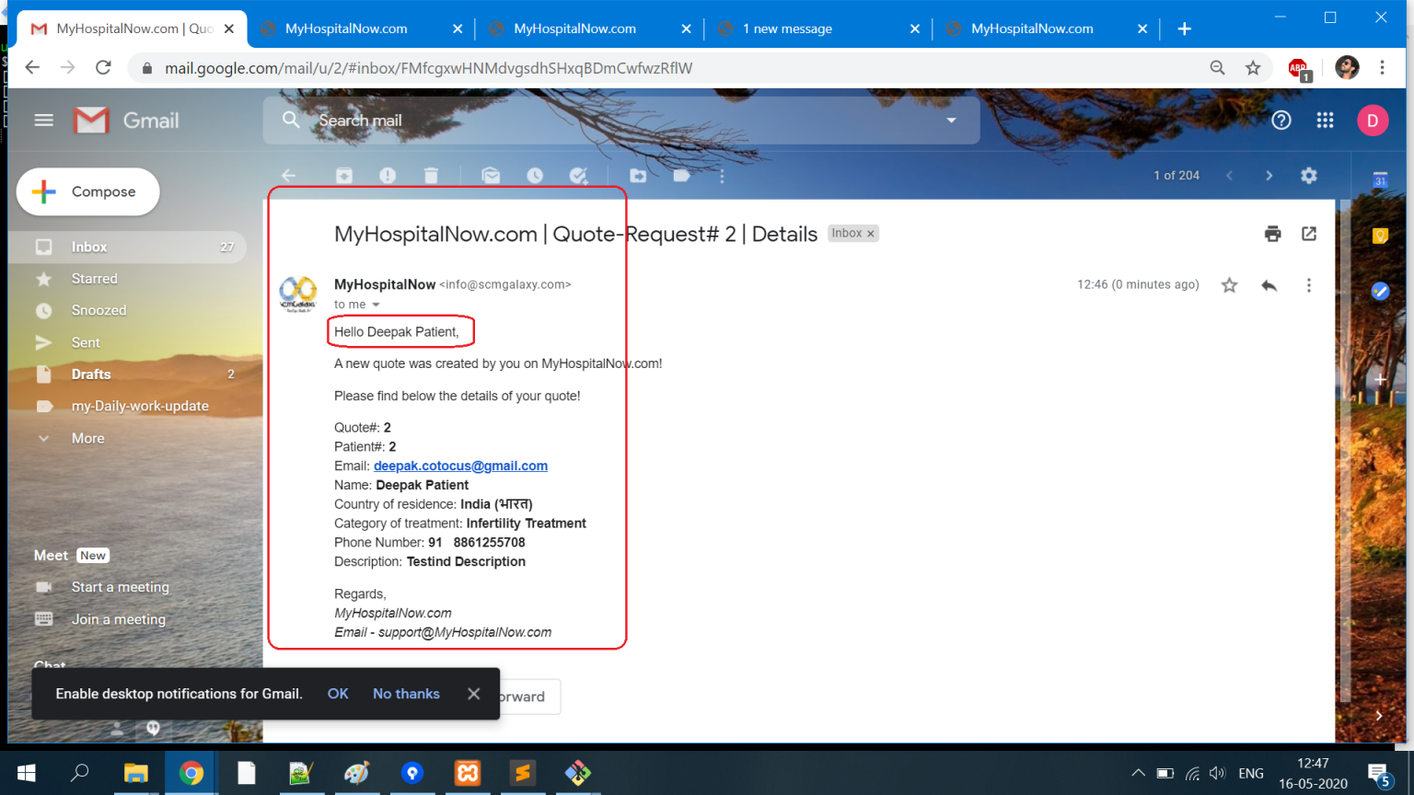The height and width of the screenshot is (795, 1414).
Task: Open Gmail settings gear
Action: 1309,176
